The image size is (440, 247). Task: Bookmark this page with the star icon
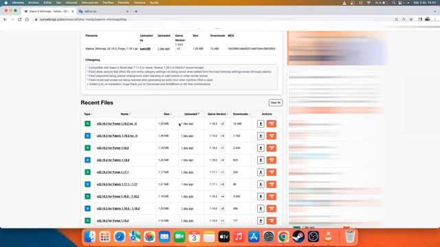click(x=411, y=19)
